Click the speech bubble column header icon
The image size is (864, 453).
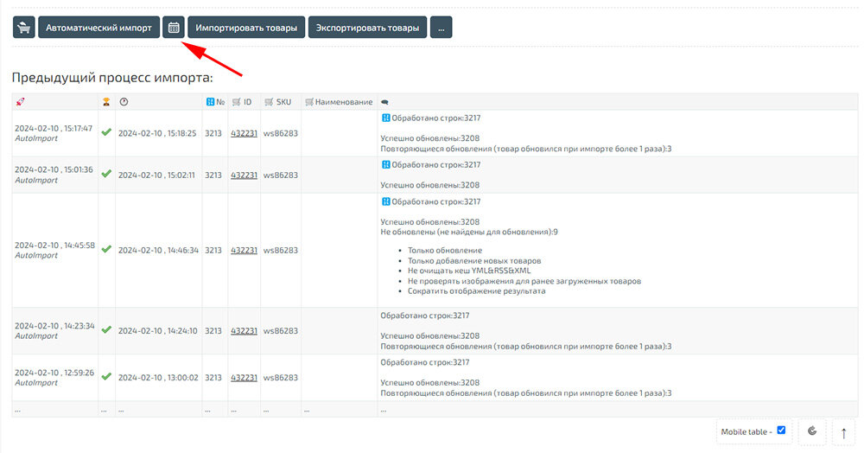(385, 102)
